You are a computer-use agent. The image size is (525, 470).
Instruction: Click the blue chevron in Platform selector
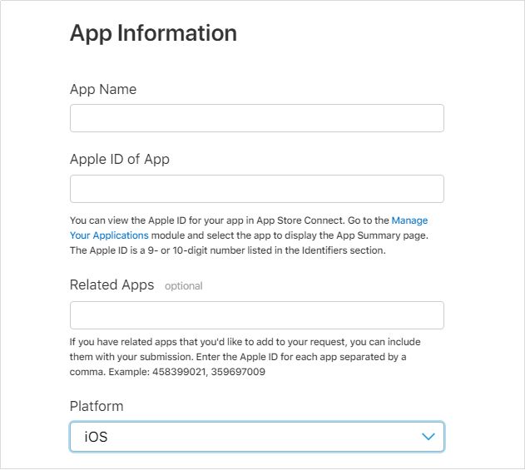428,437
